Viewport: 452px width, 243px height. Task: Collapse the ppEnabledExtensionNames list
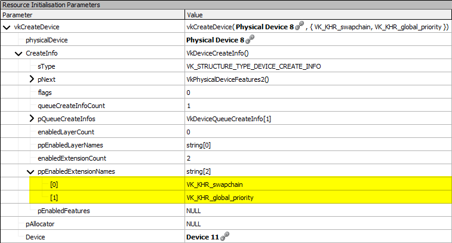(x=31, y=171)
